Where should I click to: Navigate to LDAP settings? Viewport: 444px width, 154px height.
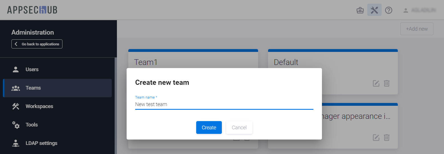[41, 143]
